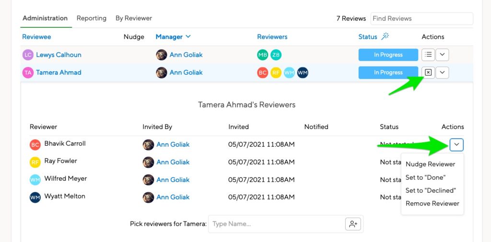Image resolution: width=491 pixels, height=242 pixels.
Task: Click the inviter photo in Wyatt Melton's row
Action: tap(148, 197)
